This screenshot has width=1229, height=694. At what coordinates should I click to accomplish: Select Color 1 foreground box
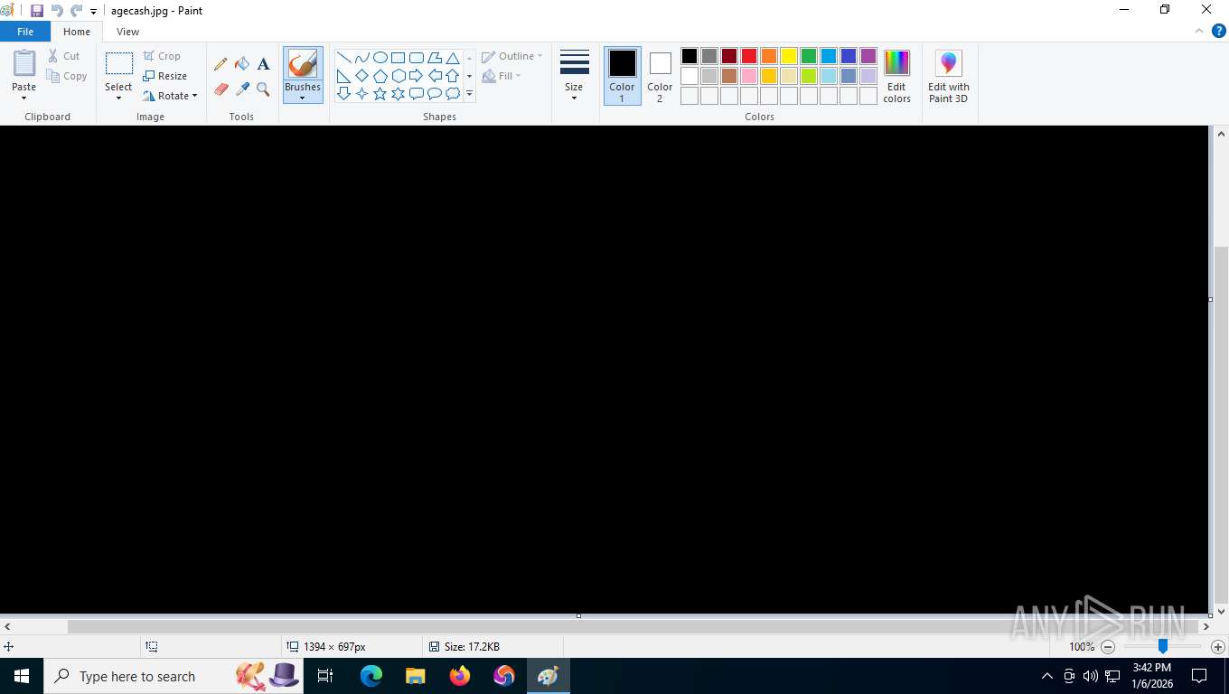coord(622,76)
